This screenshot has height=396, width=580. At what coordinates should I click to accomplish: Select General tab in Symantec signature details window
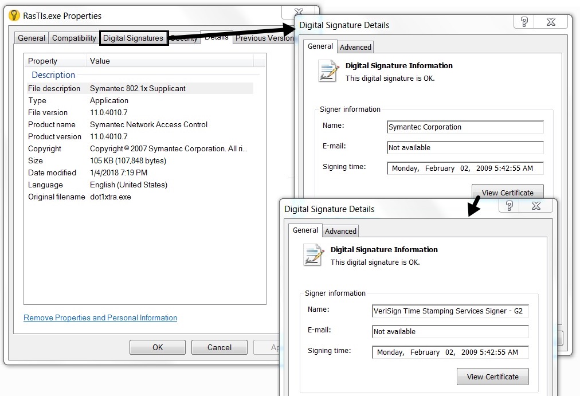point(320,46)
